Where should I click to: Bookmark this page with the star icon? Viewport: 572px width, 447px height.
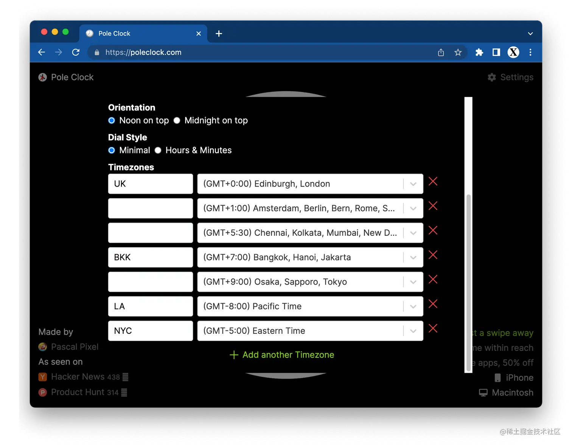click(458, 52)
